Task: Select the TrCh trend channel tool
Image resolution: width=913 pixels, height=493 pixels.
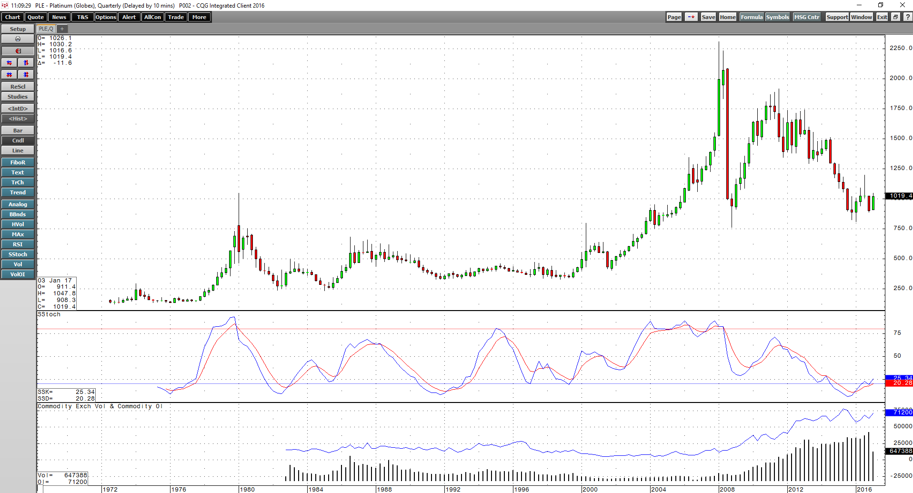Action: point(18,182)
